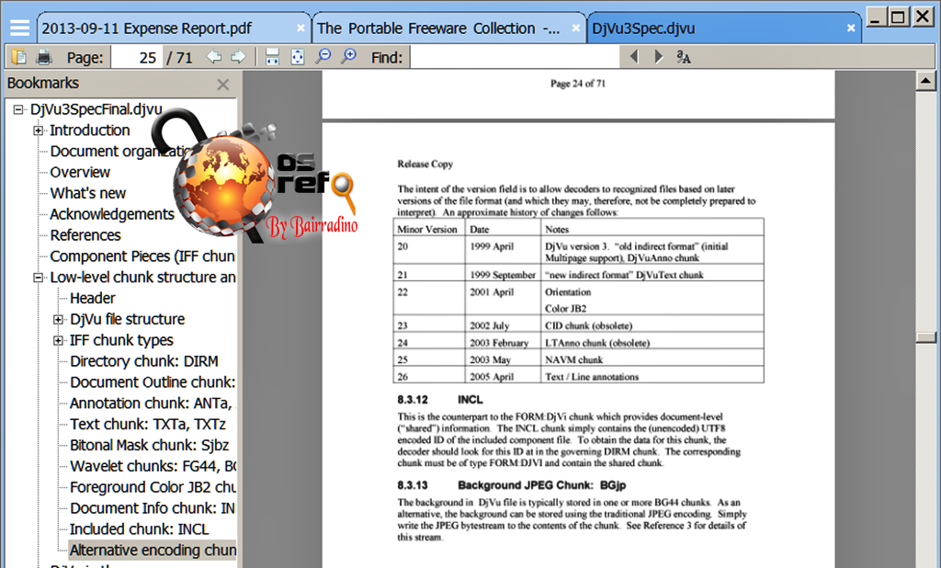Click the Zoom In magnifier
941x568 pixels.
(x=348, y=57)
